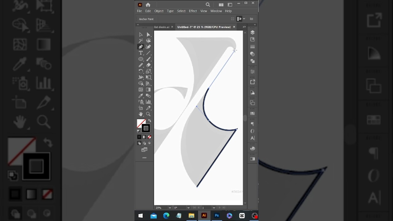The image size is (393, 221).
Task: Swap fill and stroke arrows
Action: click(x=150, y=121)
